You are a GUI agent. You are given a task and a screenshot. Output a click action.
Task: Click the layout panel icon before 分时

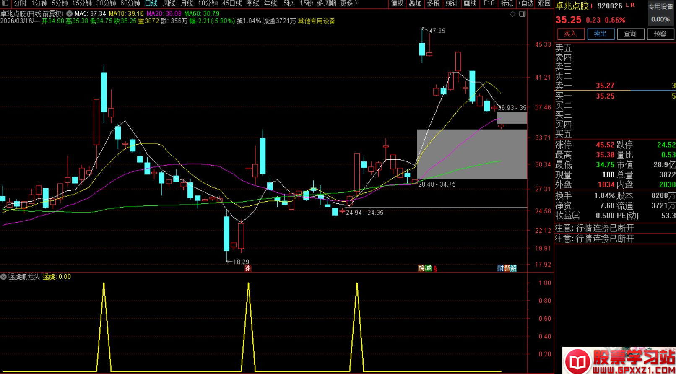[x=5, y=3]
